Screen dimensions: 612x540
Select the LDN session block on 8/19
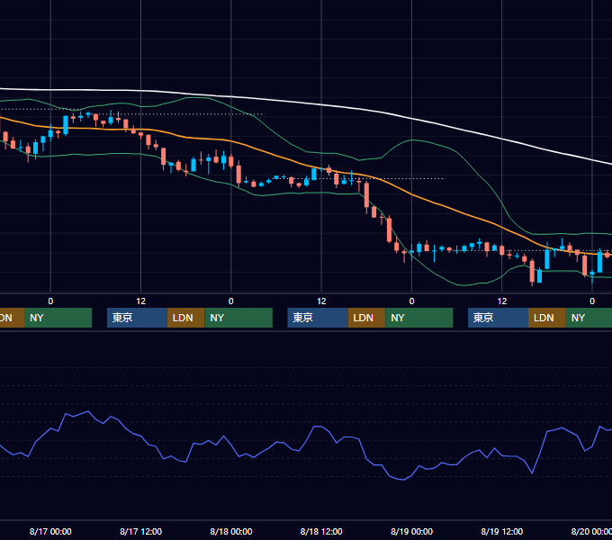pyautogui.click(x=547, y=318)
